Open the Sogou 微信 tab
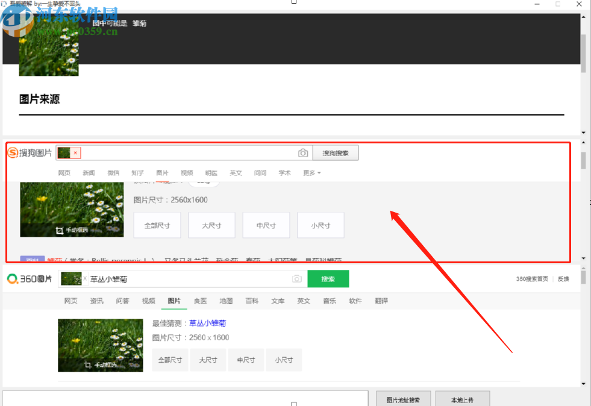The image size is (591, 406). click(x=113, y=173)
